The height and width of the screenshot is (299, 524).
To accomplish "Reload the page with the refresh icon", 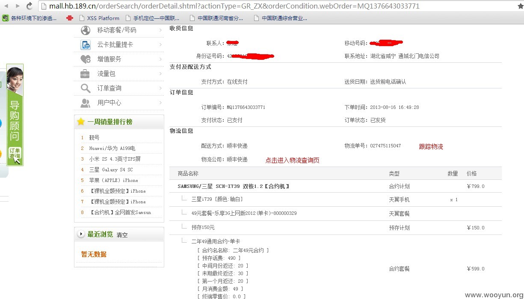I will pyautogui.click(x=30, y=6).
